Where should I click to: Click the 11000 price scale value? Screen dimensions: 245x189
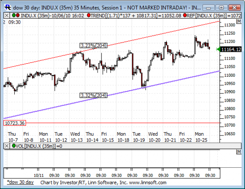click(x=229, y=75)
